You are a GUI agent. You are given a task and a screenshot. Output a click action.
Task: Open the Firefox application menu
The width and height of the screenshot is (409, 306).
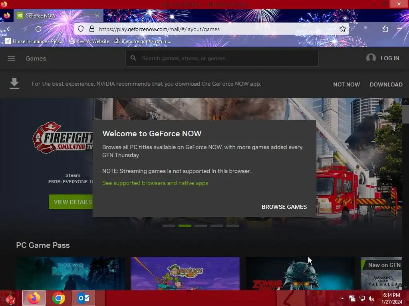click(x=399, y=29)
